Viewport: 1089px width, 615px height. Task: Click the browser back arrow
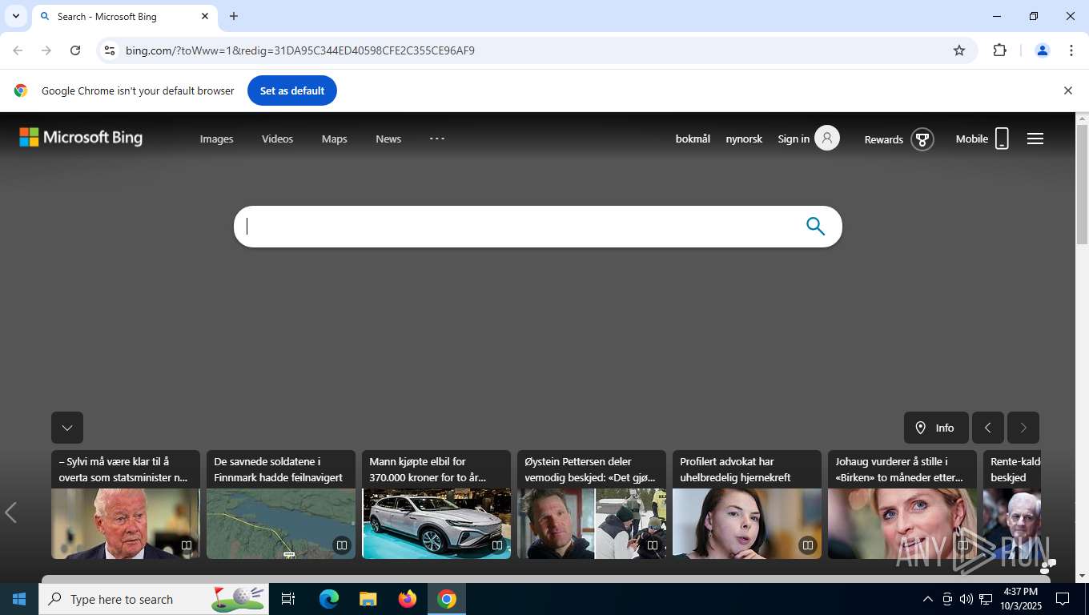click(18, 50)
